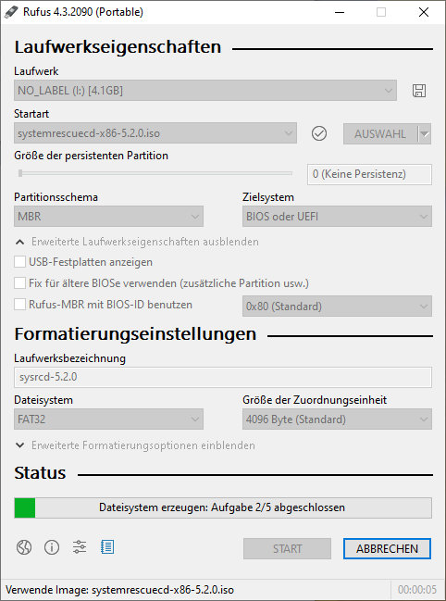Expand Erweiterte Formatierungsoptionen section
Screen dimensions: 446x601
click(135, 445)
